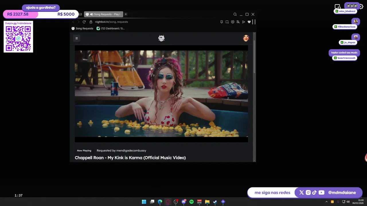The width and height of the screenshot is (367, 206).
Task: Click the screen cast icon at top right
Action: [338, 7]
